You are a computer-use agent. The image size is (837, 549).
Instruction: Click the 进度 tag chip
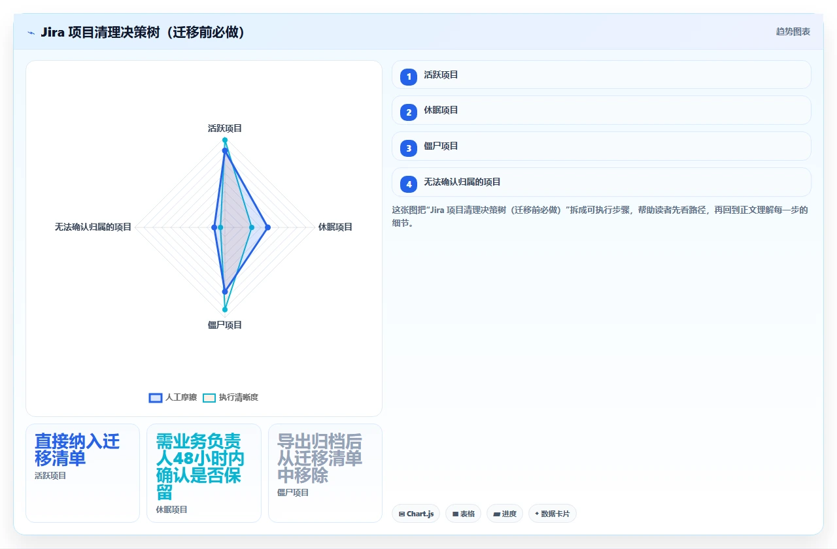pyautogui.click(x=505, y=514)
